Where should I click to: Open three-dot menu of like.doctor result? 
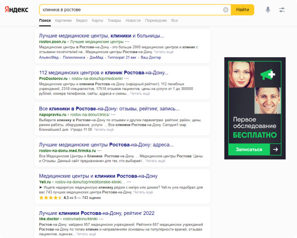click(x=101, y=219)
